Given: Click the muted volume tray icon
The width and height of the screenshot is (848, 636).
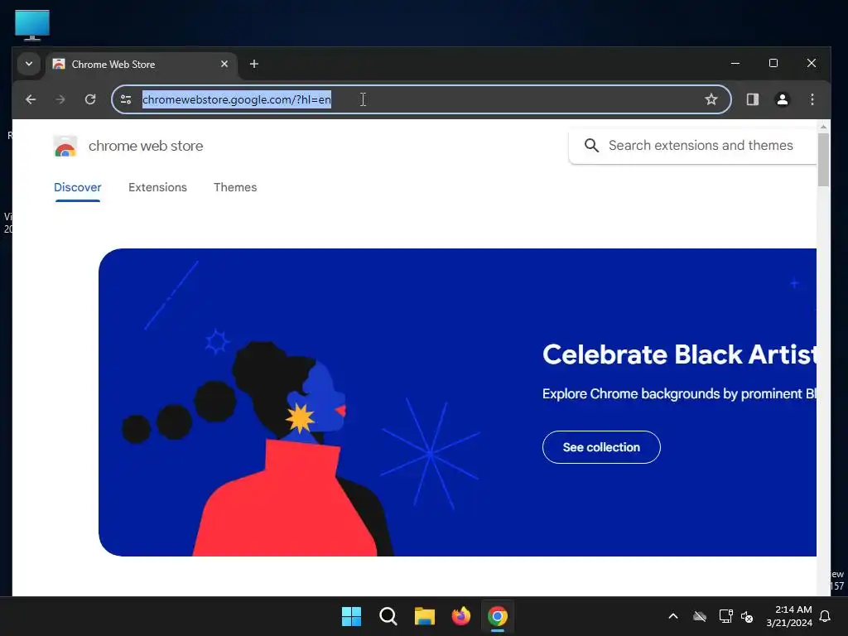Looking at the screenshot, I should pyautogui.click(x=748, y=616).
